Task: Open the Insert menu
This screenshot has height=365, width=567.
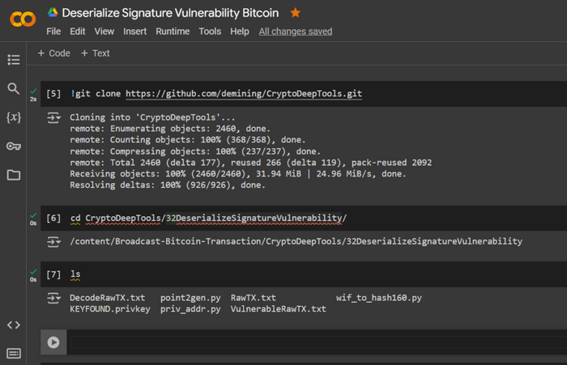Action: coord(135,32)
